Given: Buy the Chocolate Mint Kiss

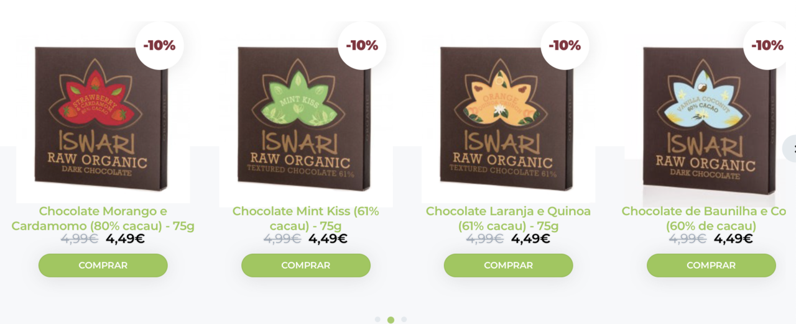Looking at the screenshot, I should coord(306,265).
